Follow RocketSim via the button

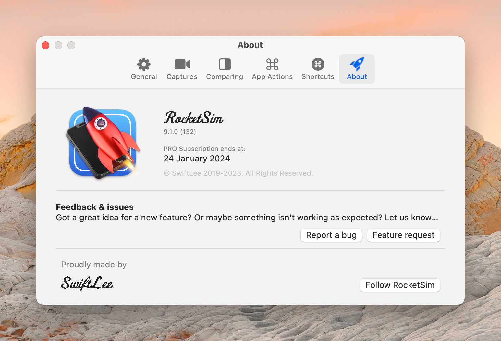pyautogui.click(x=400, y=285)
